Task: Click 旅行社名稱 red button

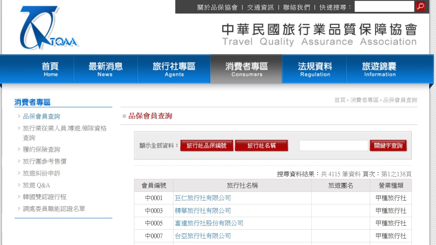Action: pos(261,146)
